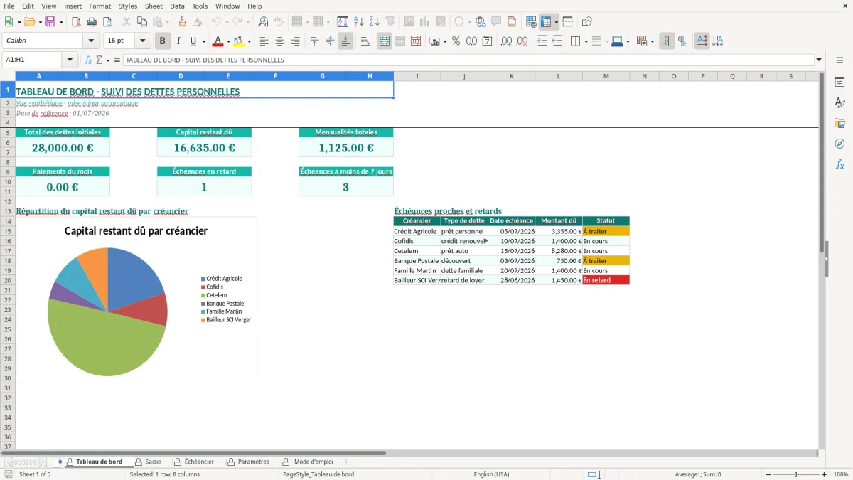This screenshot has height=480, width=853.
Task: Open the Data menu
Action: (x=177, y=6)
